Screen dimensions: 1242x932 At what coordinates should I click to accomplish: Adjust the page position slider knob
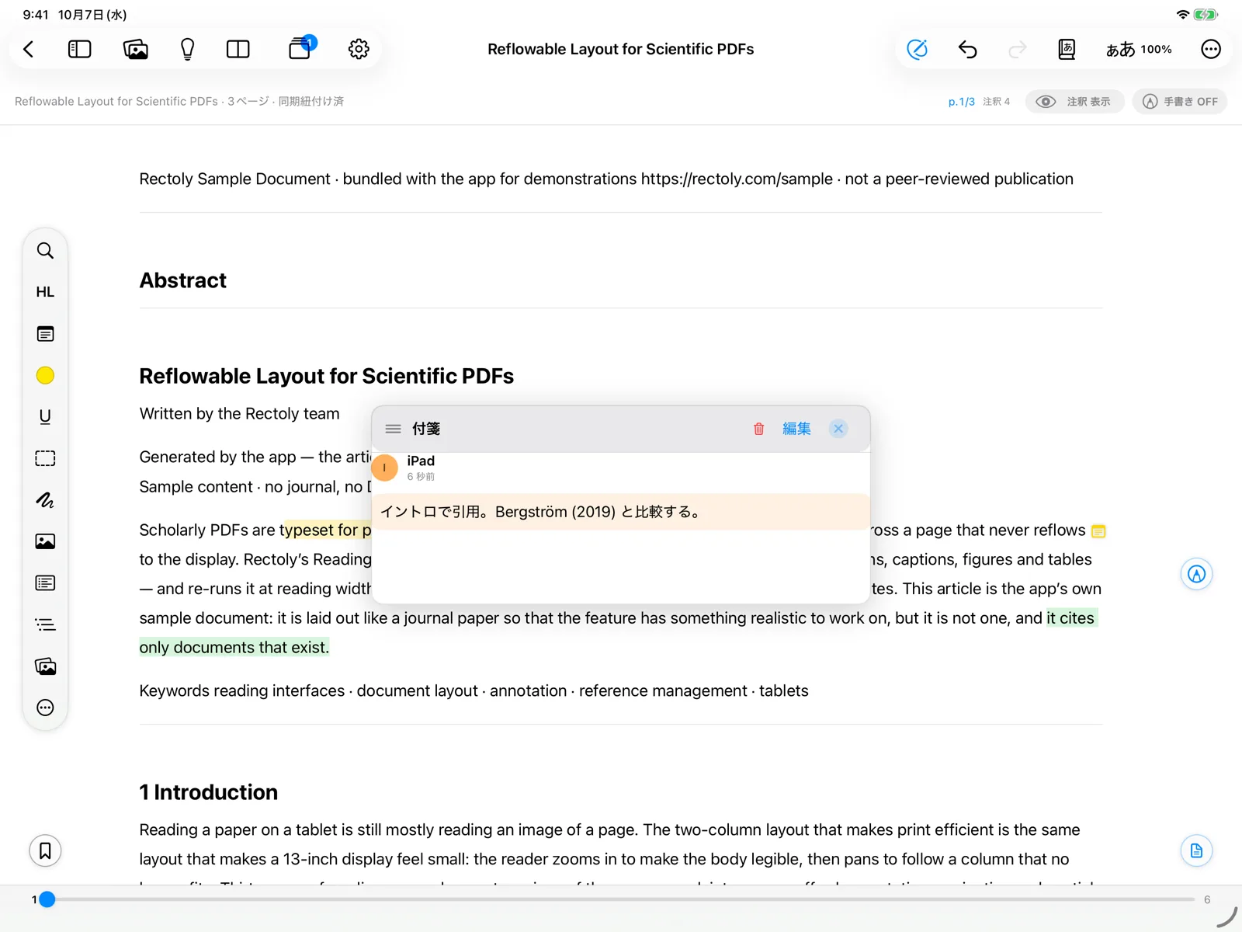[x=47, y=899]
